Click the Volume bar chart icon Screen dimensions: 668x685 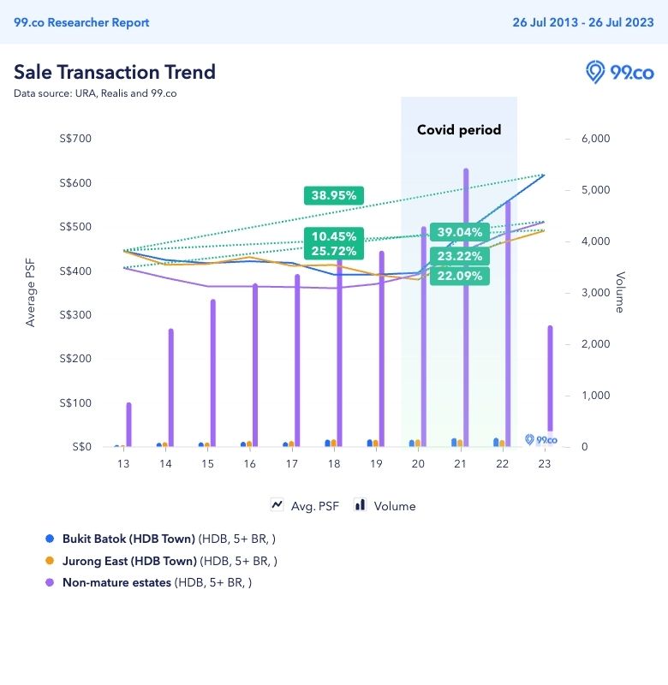pyautogui.click(x=360, y=504)
